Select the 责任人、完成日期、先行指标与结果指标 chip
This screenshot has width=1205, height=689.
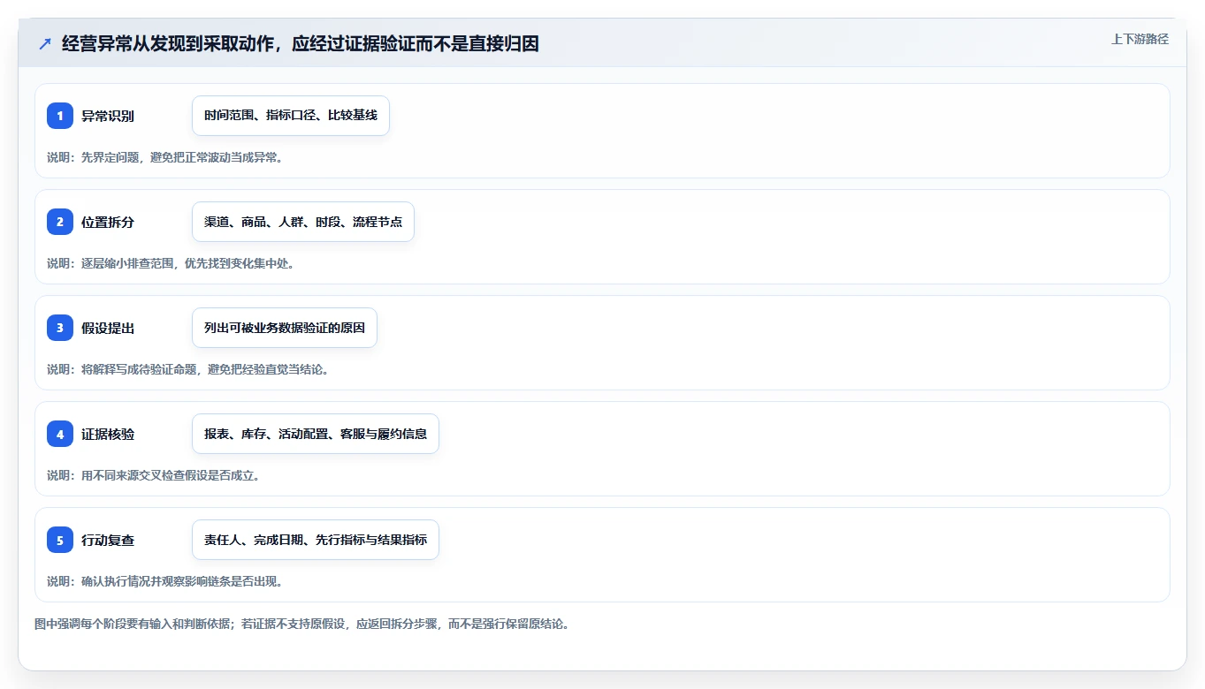(316, 540)
